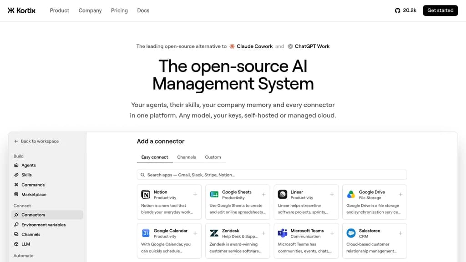Click the Marketplace sidebar icon
466x262 pixels.
[16, 195]
